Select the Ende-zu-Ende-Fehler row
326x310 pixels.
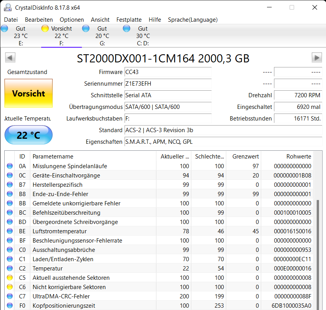(x=159, y=194)
